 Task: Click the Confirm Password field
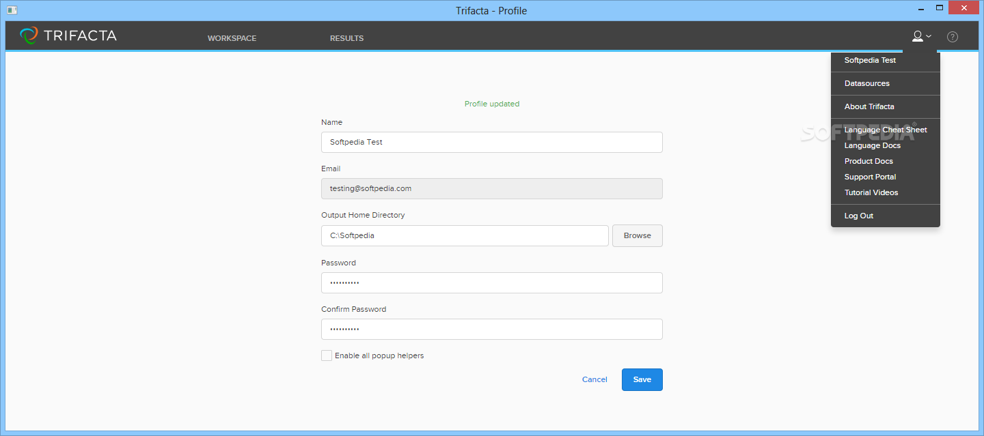[491, 329]
